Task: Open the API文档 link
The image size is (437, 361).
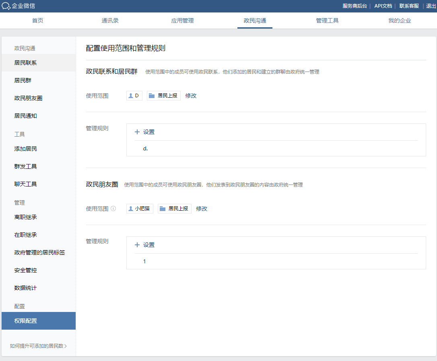Action: (x=383, y=6)
